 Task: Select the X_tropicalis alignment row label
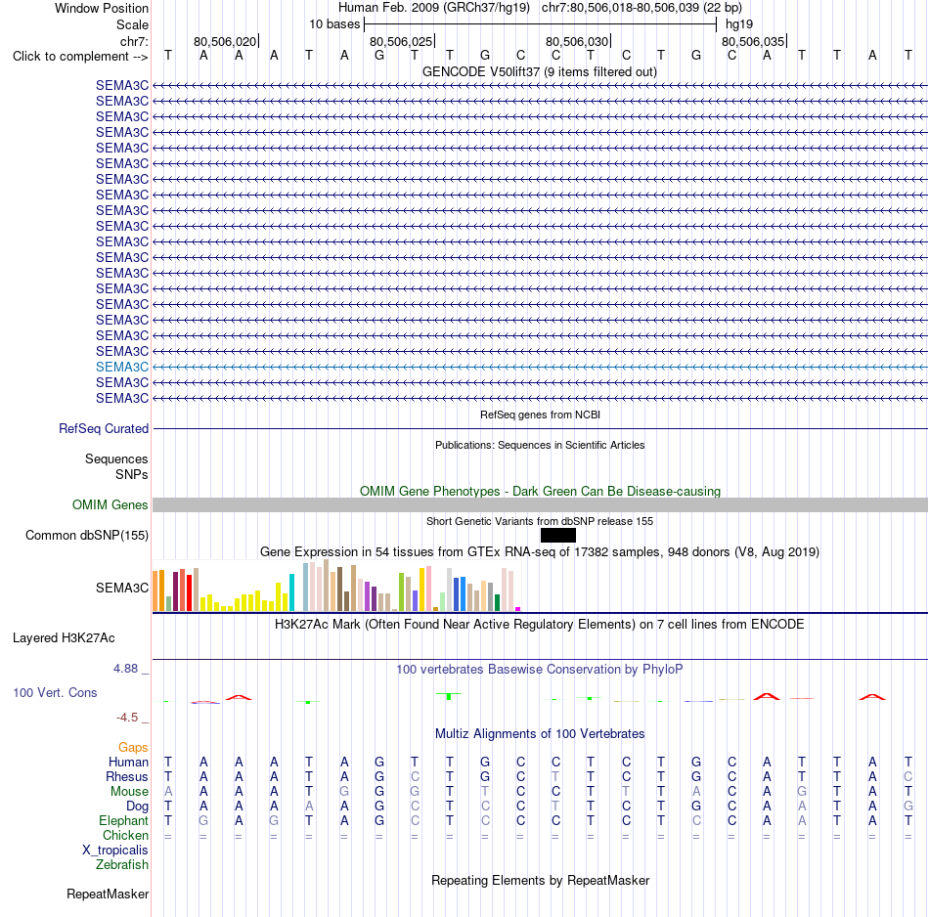click(115, 851)
